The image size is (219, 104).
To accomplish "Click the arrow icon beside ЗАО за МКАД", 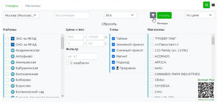I will (x=13, y=38).
